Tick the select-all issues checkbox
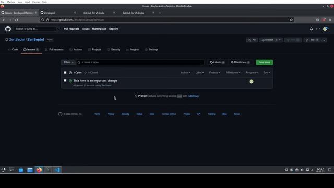The image size is (334, 188). point(65,73)
